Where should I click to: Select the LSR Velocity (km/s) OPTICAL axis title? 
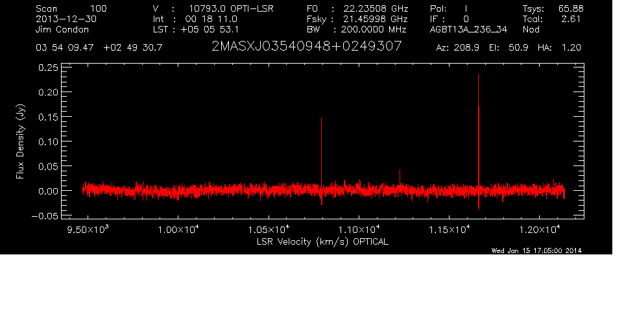click(x=323, y=242)
